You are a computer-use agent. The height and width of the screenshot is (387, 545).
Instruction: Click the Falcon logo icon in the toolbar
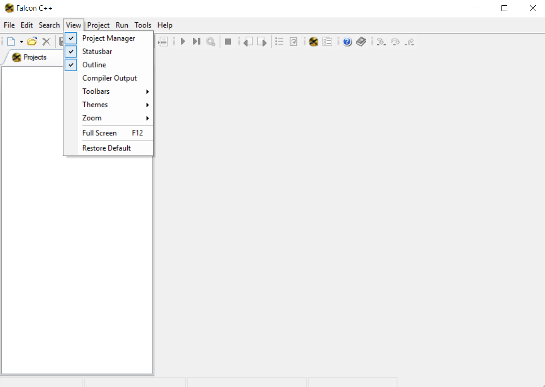tap(314, 42)
